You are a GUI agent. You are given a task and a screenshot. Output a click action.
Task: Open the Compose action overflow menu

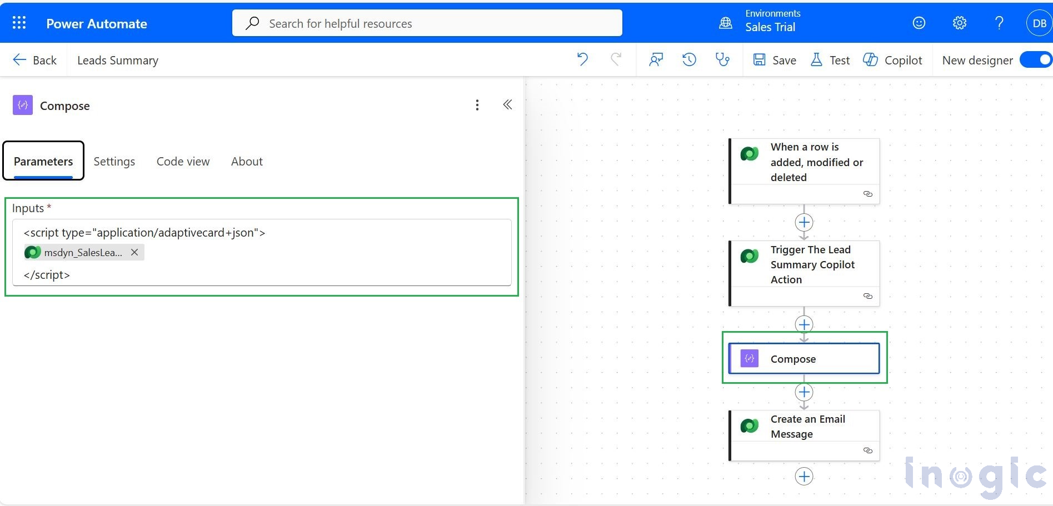(x=477, y=104)
